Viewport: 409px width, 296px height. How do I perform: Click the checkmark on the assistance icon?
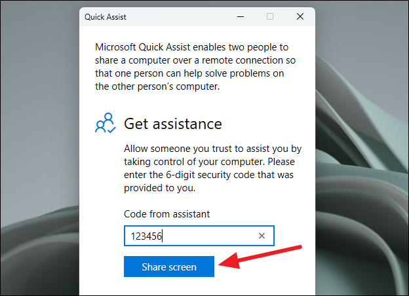111,130
